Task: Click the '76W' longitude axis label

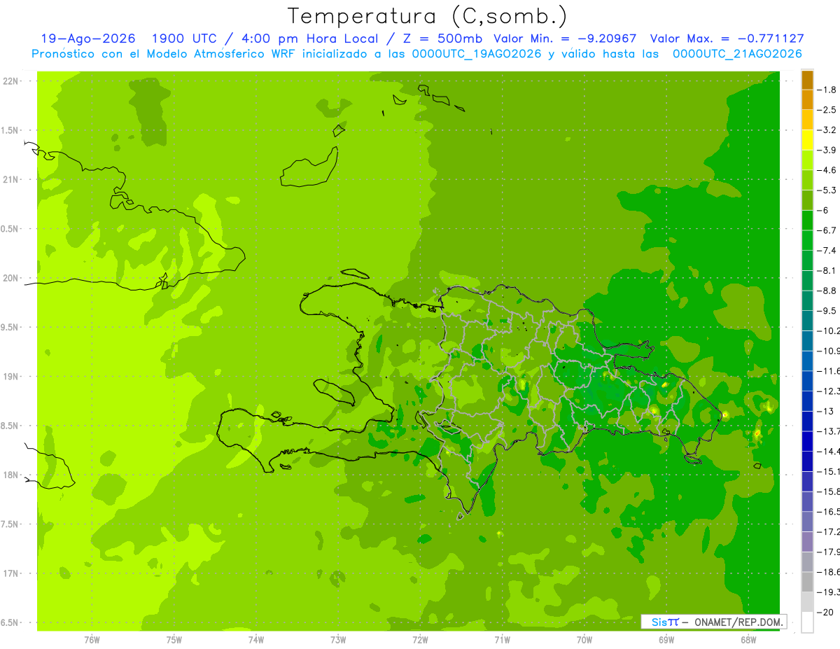Action: tap(92, 640)
